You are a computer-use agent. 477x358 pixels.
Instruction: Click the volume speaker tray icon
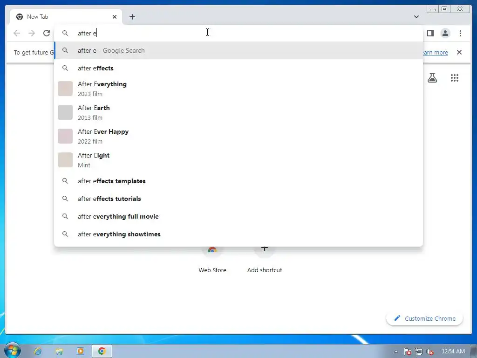pos(430,351)
